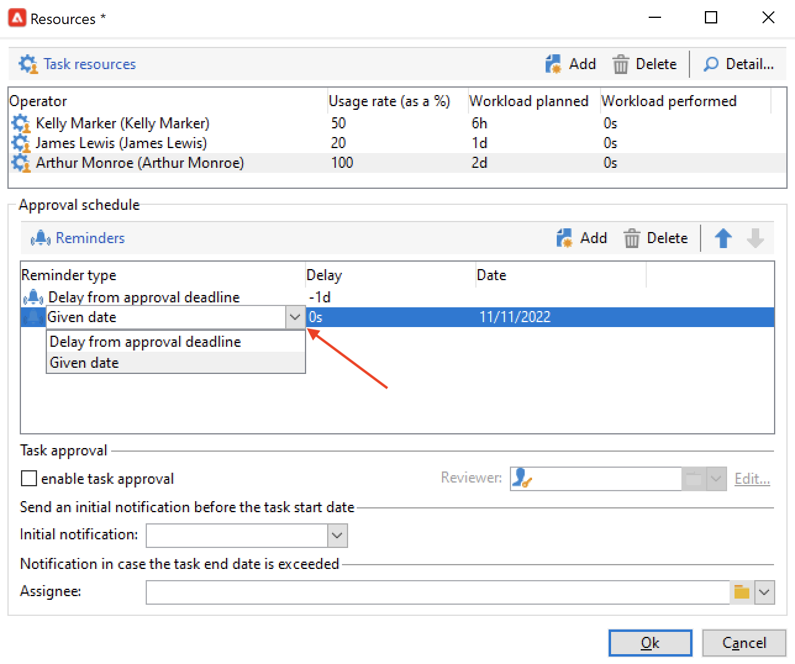Select the Kelly Marker (Kelly Marker) row

(397, 123)
